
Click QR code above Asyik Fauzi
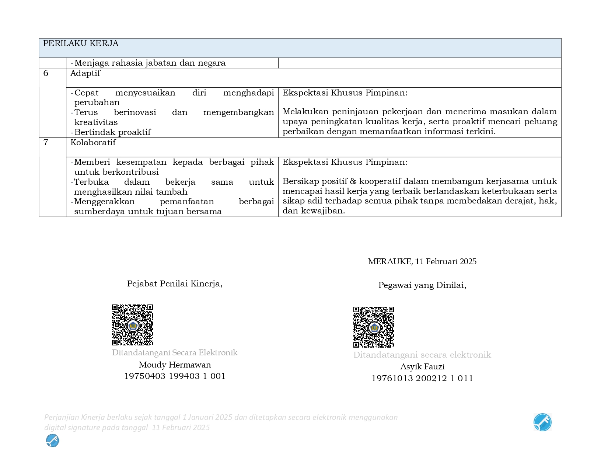tap(374, 327)
